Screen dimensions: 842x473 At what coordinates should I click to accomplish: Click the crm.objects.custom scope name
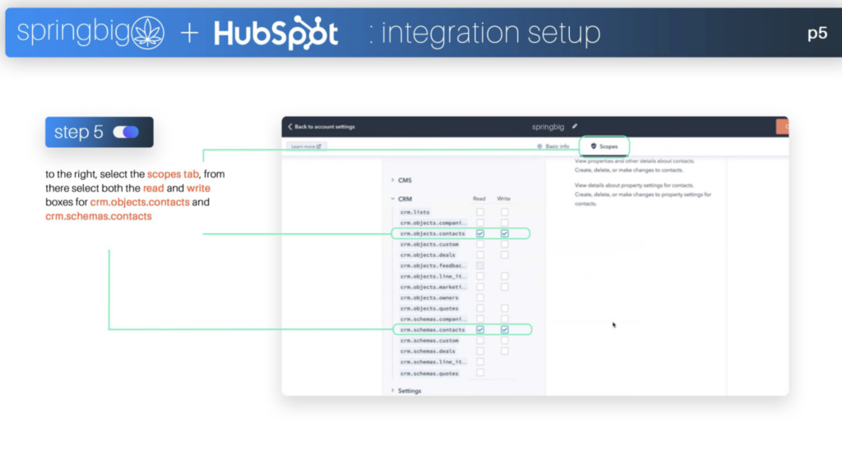(x=429, y=245)
